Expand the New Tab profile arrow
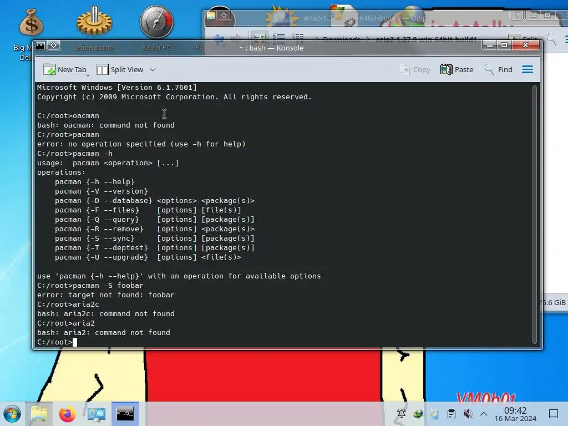The height and width of the screenshot is (426, 568). coord(88,75)
